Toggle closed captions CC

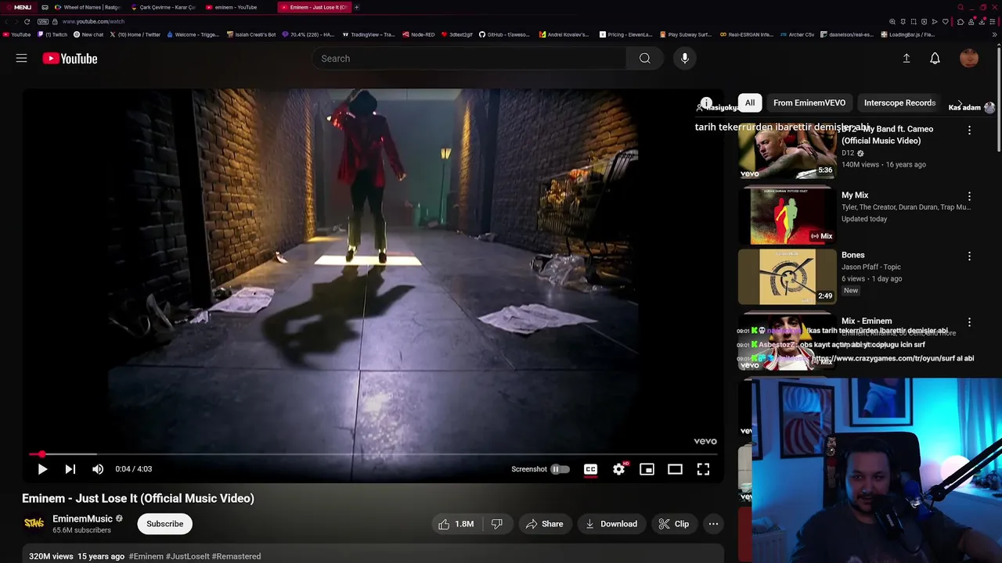point(590,469)
